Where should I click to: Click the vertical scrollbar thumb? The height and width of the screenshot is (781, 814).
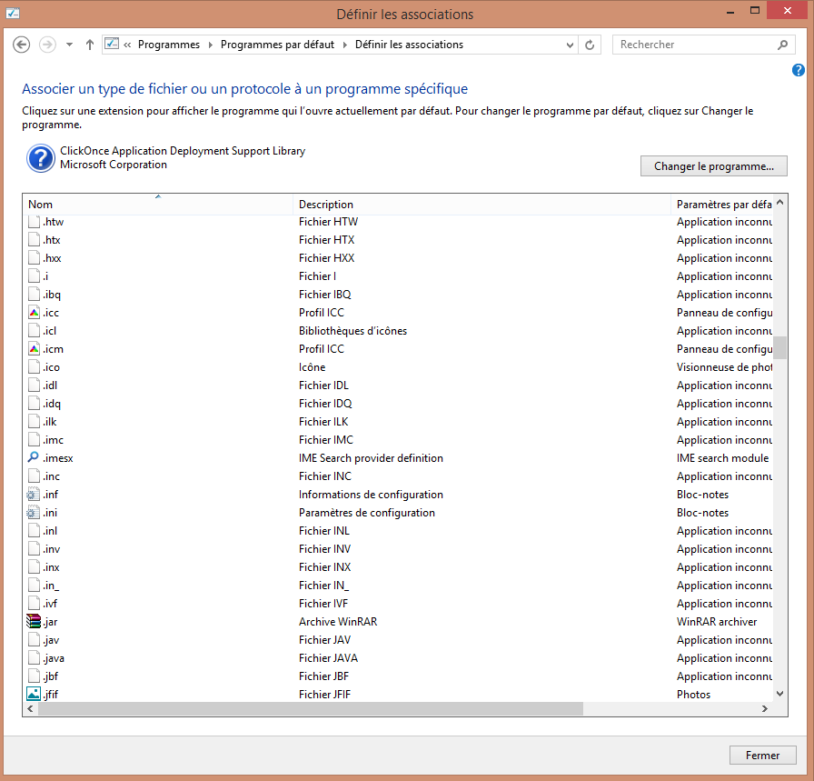779,347
